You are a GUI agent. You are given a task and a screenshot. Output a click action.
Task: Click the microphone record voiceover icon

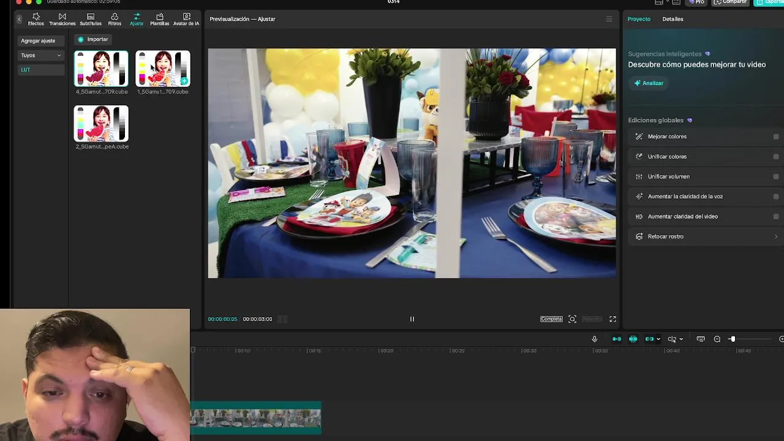pos(594,339)
